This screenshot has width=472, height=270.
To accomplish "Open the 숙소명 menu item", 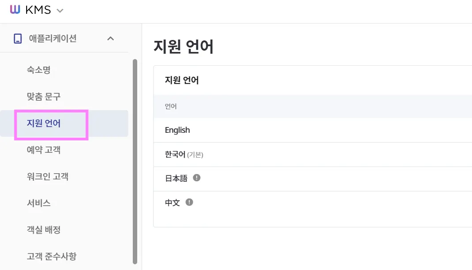I will pyautogui.click(x=39, y=70).
